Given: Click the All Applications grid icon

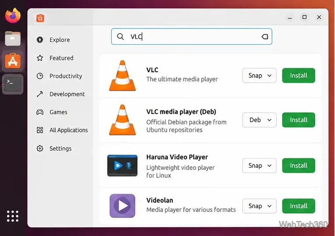Looking at the screenshot, I should pyautogui.click(x=40, y=130).
